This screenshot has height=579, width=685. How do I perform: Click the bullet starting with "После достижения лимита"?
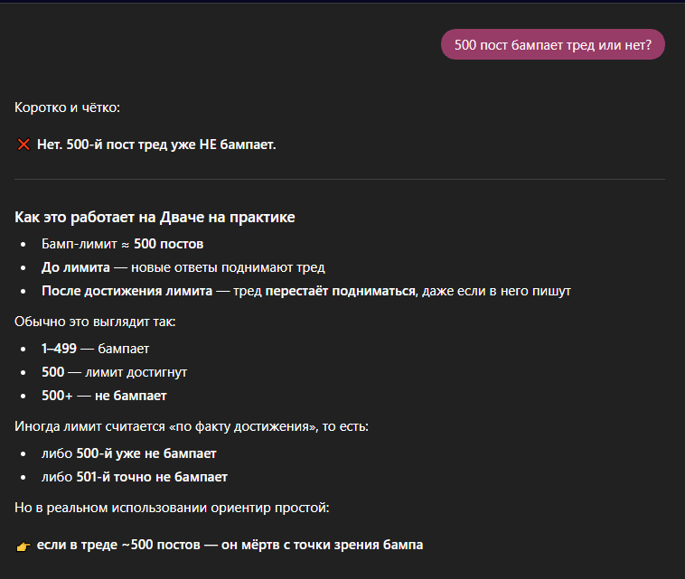pyautogui.click(x=305, y=291)
